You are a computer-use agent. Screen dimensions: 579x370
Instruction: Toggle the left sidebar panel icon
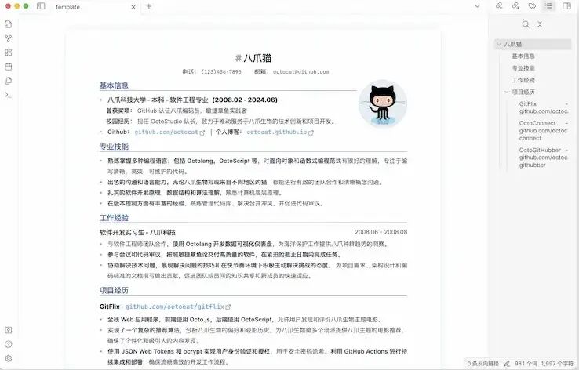click(41, 6)
